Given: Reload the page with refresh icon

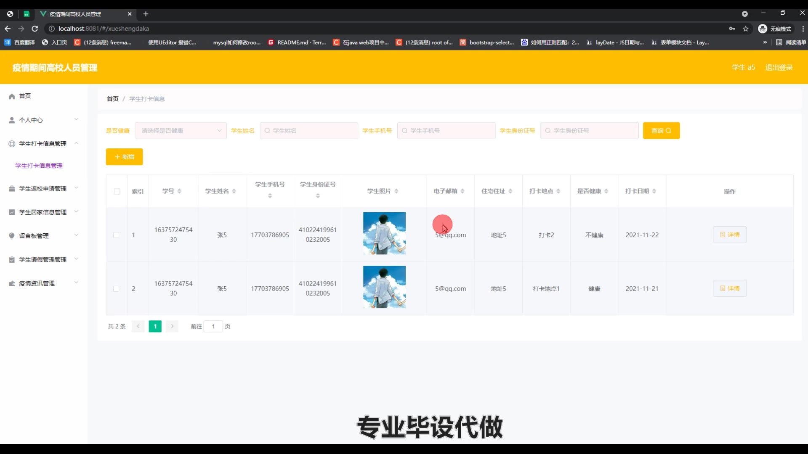Looking at the screenshot, I should (x=35, y=29).
